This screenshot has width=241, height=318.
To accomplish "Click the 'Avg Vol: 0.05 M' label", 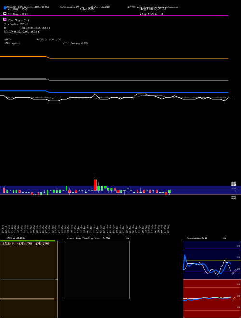I will point(153,9).
